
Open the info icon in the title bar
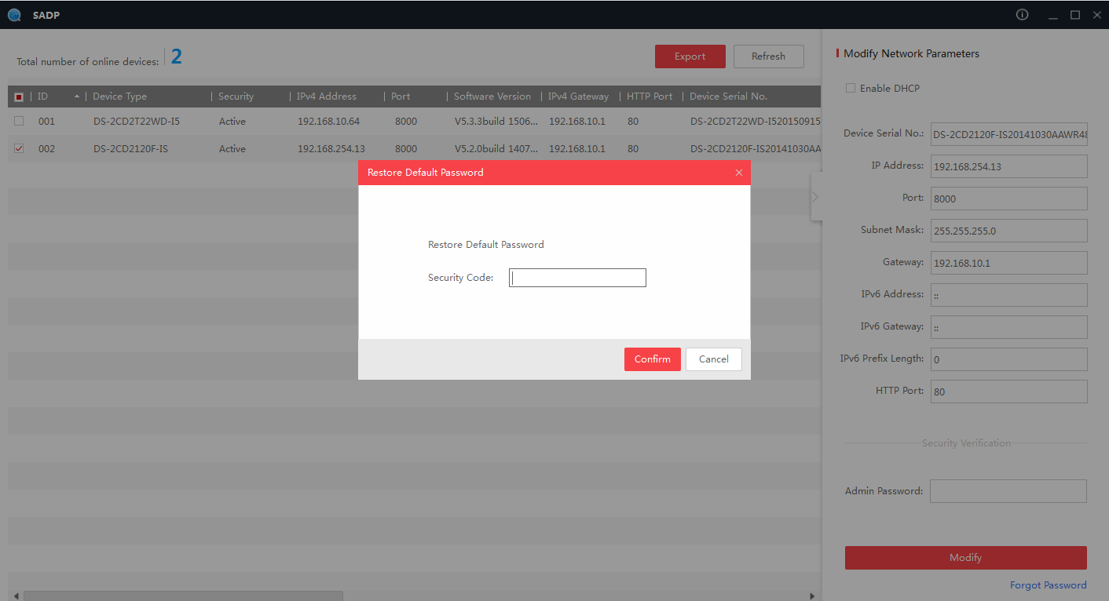(1021, 14)
